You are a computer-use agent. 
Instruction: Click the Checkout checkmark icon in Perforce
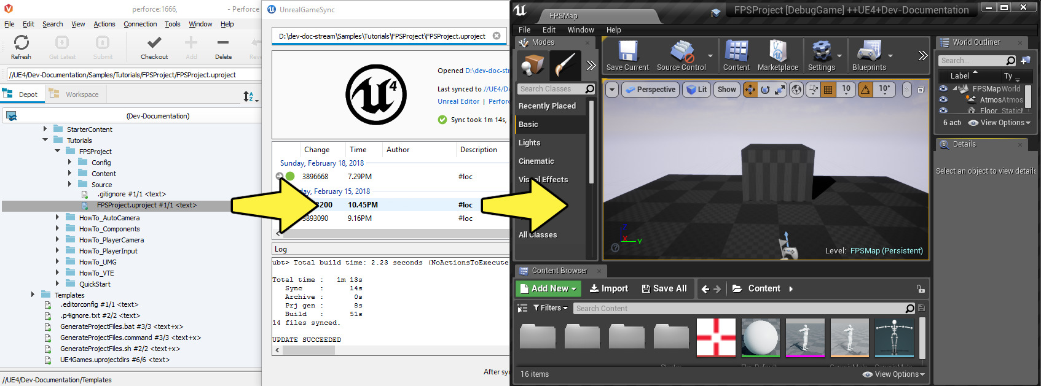coord(154,42)
